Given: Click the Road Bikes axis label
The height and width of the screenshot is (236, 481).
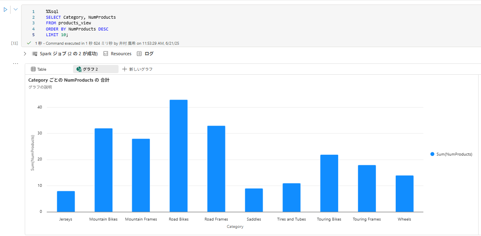Looking at the screenshot, I should click(179, 219).
